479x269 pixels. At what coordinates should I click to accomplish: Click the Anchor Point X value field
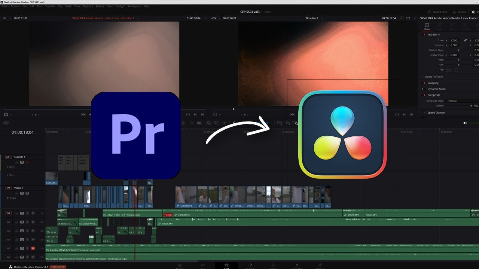454,55
